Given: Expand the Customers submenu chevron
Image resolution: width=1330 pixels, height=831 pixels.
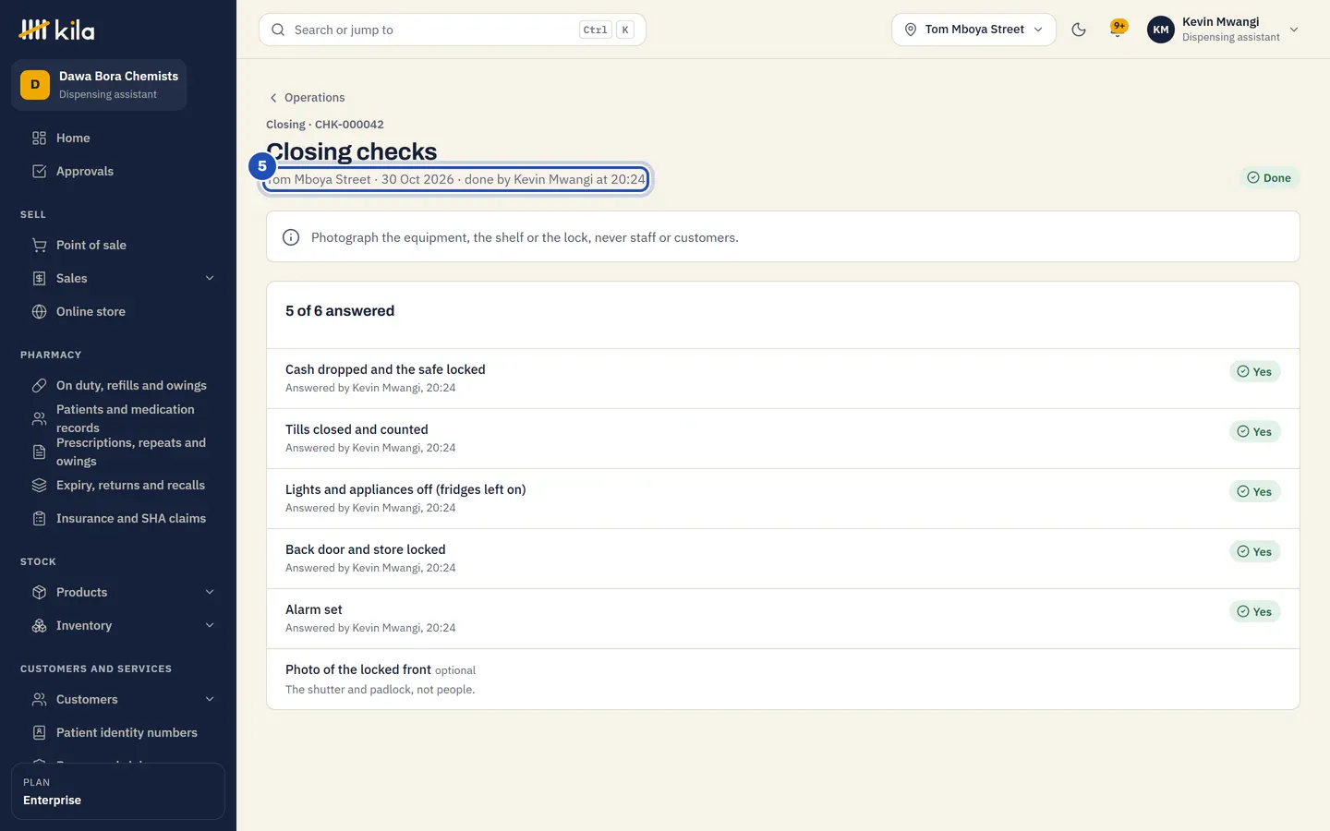Looking at the screenshot, I should pos(210,699).
